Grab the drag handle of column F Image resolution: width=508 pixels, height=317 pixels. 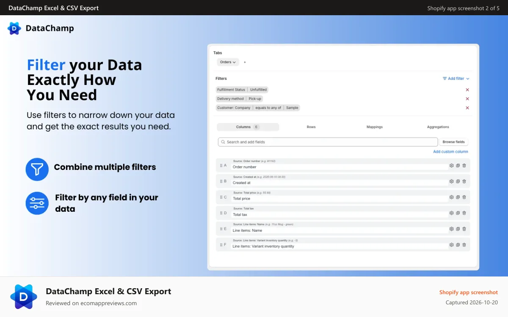point(221,245)
